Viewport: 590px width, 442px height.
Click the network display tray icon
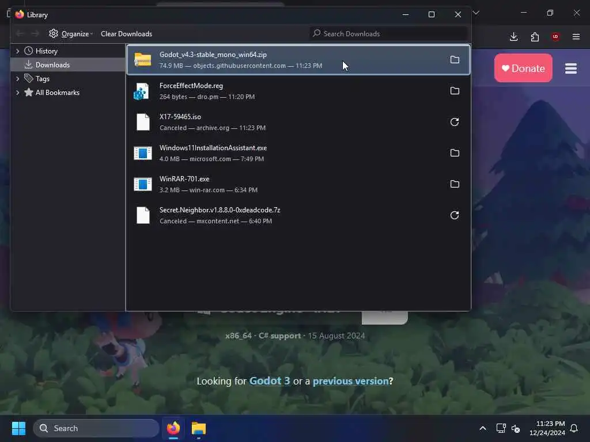[501, 428]
